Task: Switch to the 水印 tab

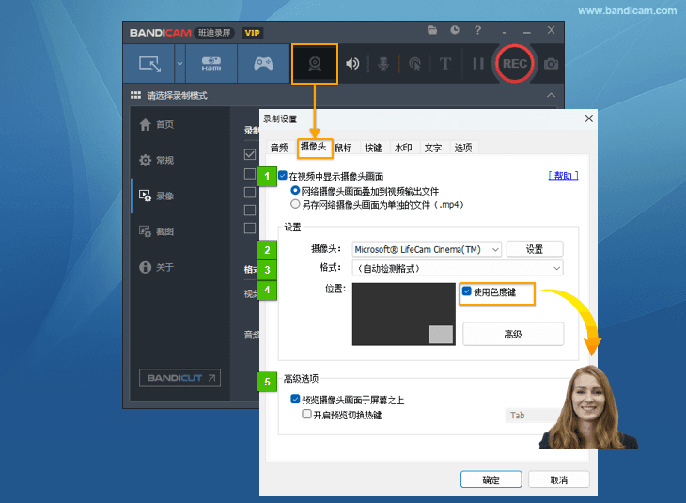Action: tap(403, 148)
